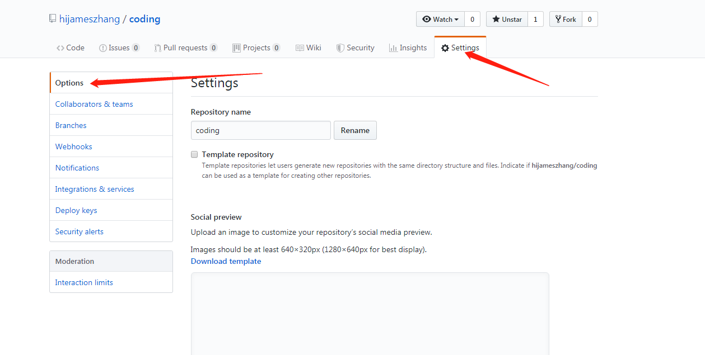Click the Pull requests count badge
Screen dimensions: 705x355
pos(213,48)
